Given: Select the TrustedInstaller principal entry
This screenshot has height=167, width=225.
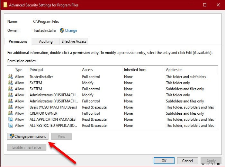Looking at the screenshot, I should pyautogui.click(x=41, y=77).
